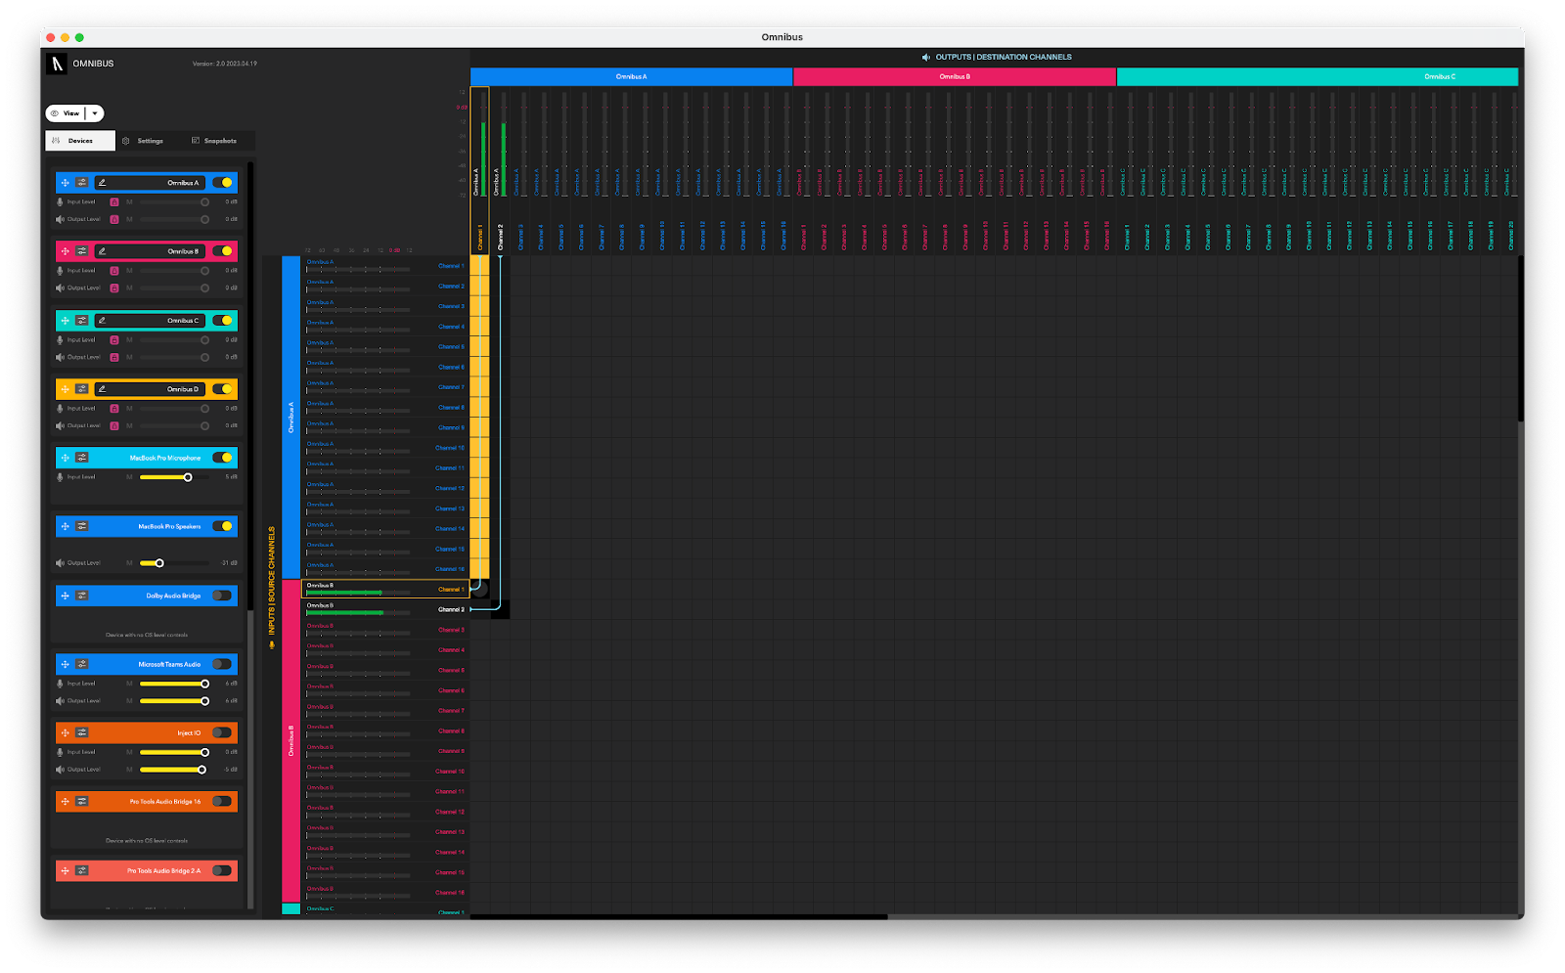The height and width of the screenshot is (973, 1565).
Task: Click the Omnibus D output level lock icon
Action: click(x=114, y=426)
